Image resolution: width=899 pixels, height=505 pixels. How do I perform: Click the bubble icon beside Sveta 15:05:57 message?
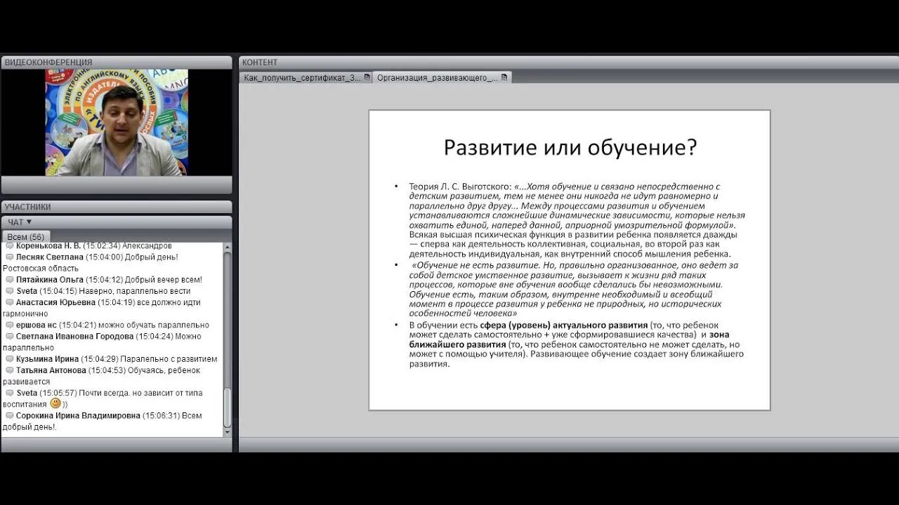[9, 393]
